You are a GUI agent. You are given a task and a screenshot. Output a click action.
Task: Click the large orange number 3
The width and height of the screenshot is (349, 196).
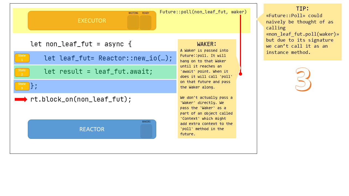pyautogui.click(x=303, y=79)
